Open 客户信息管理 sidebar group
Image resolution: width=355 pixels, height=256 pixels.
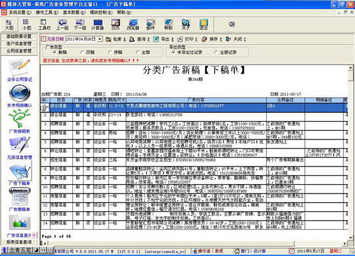19,43
